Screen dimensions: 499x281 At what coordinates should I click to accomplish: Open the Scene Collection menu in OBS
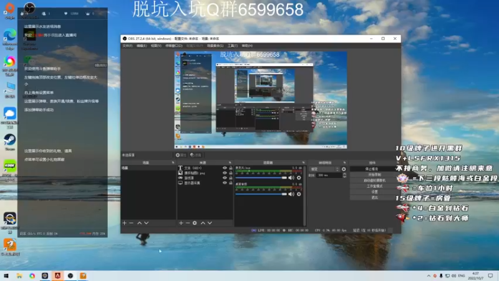(215, 46)
